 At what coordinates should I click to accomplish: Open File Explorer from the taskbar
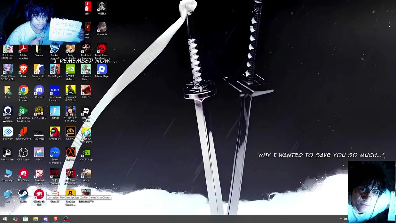point(36,219)
